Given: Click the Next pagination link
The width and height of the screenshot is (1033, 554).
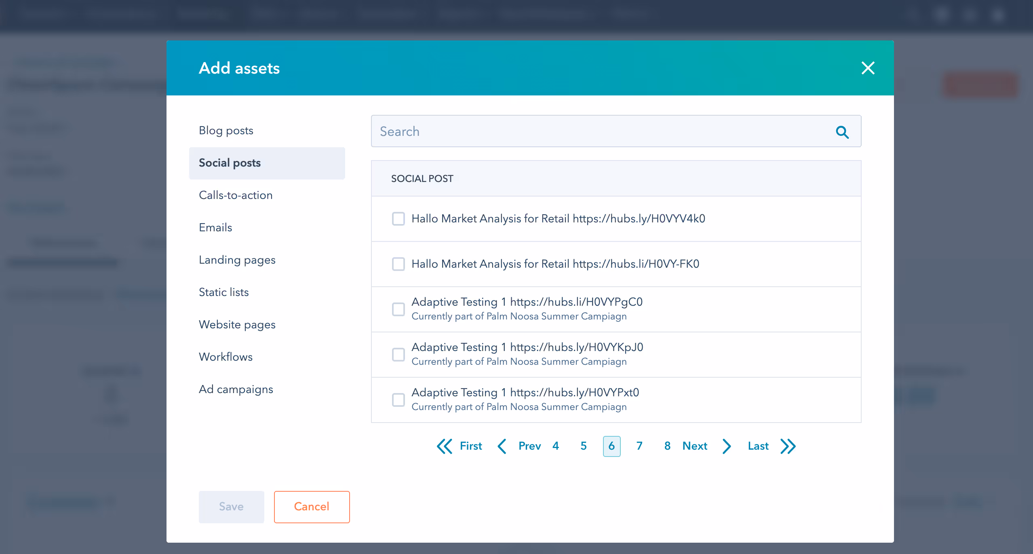Looking at the screenshot, I should pyautogui.click(x=694, y=446).
